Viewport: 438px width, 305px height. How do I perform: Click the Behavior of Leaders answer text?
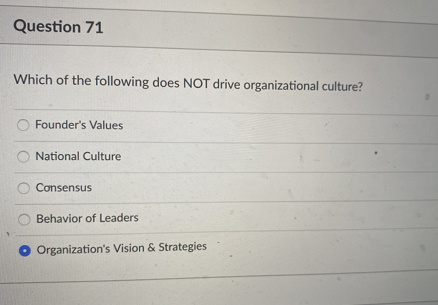[x=87, y=218]
